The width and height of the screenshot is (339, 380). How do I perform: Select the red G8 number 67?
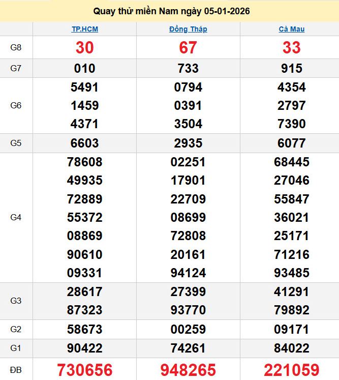coord(188,48)
